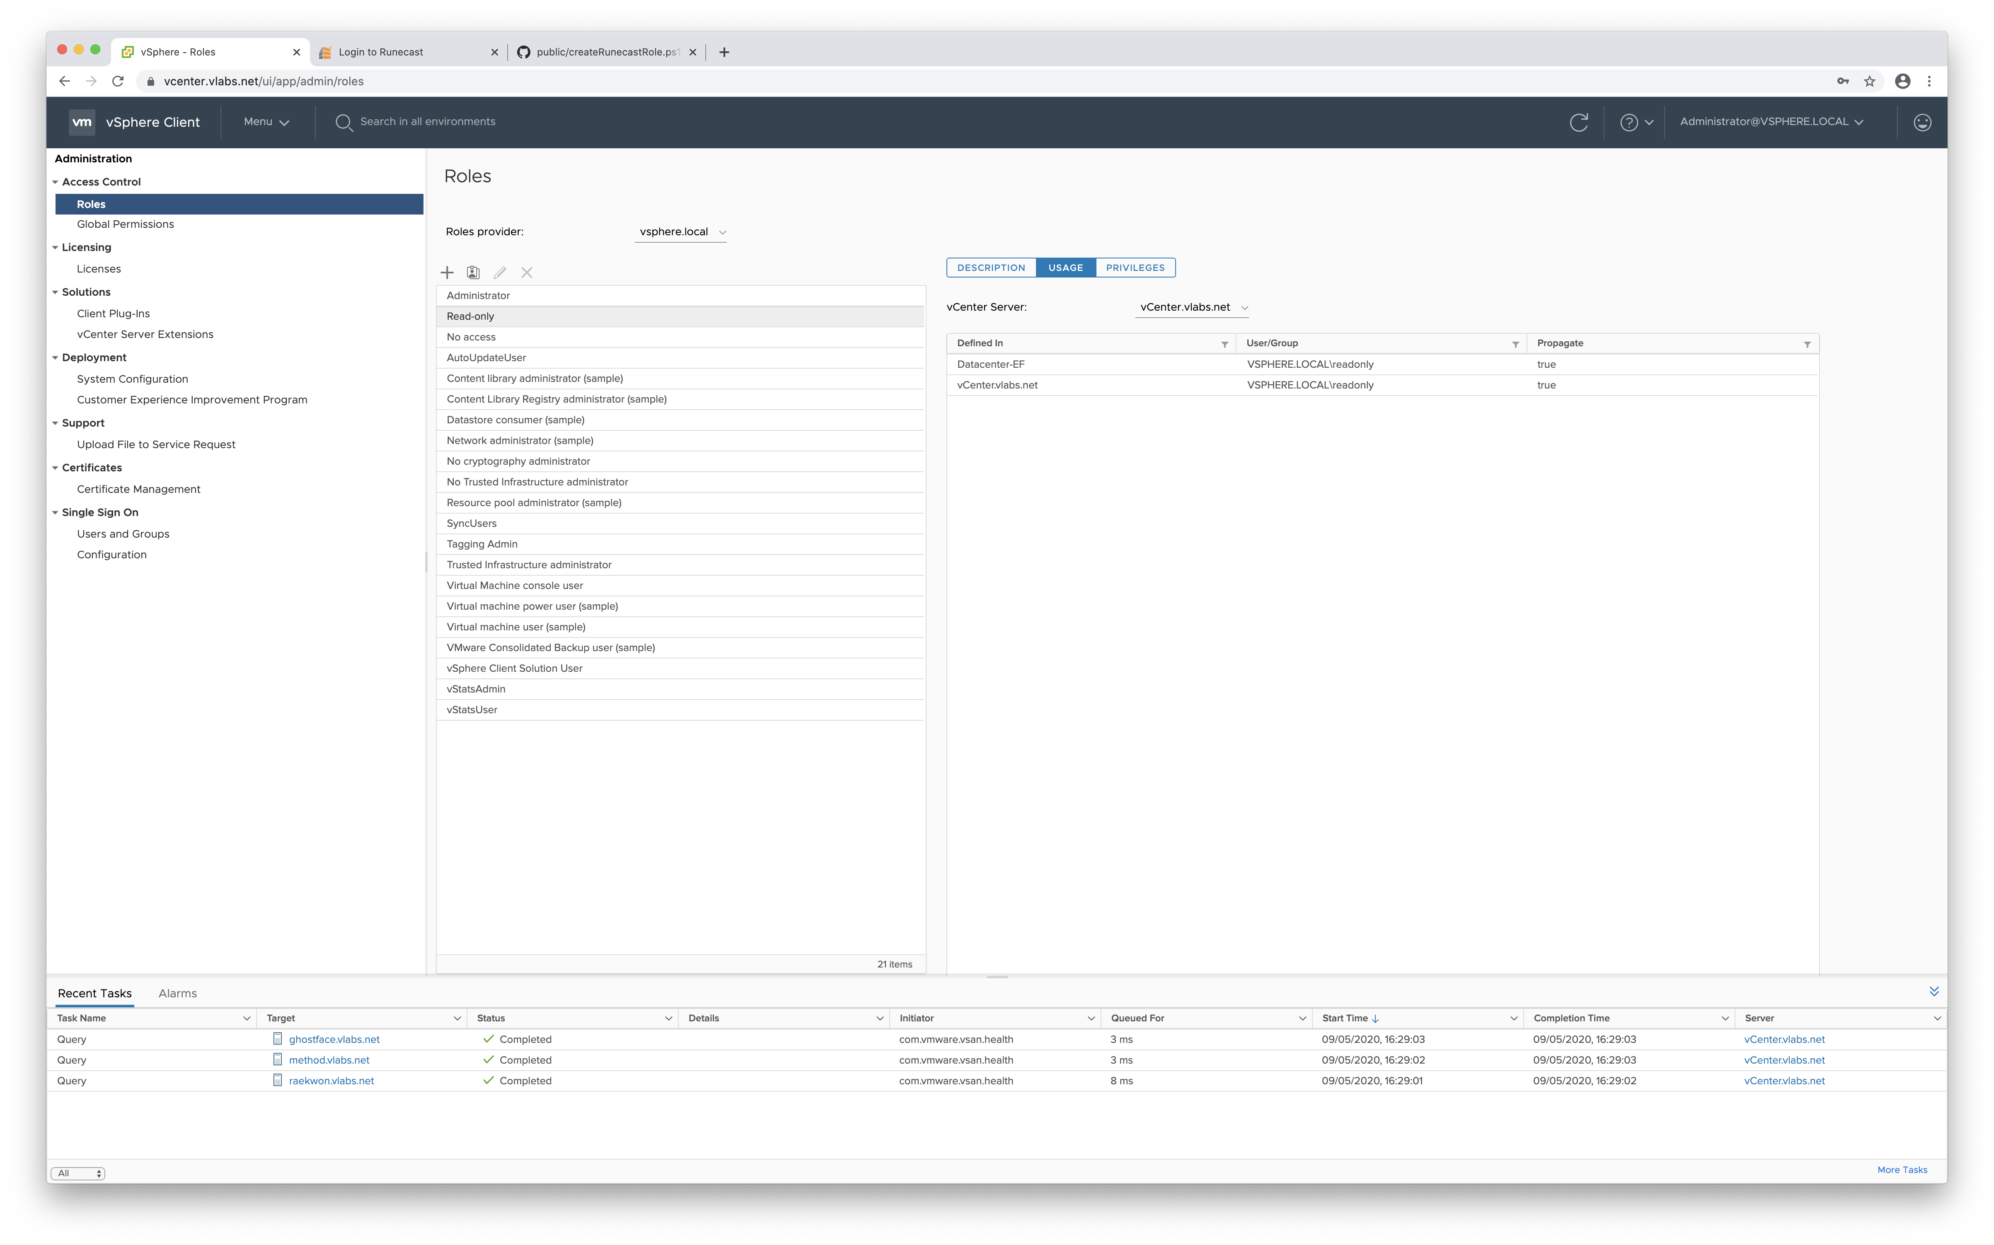Click the browser forward arrow
The image size is (1994, 1245).
click(92, 81)
